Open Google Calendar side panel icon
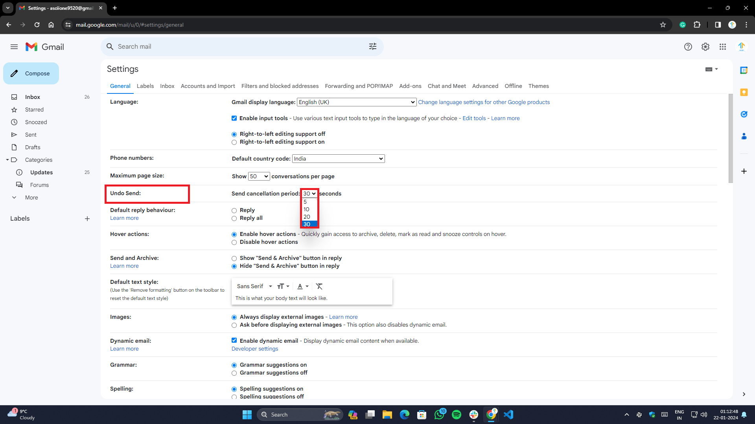This screenshot has height=424, width=755. (x=744, y=70)
